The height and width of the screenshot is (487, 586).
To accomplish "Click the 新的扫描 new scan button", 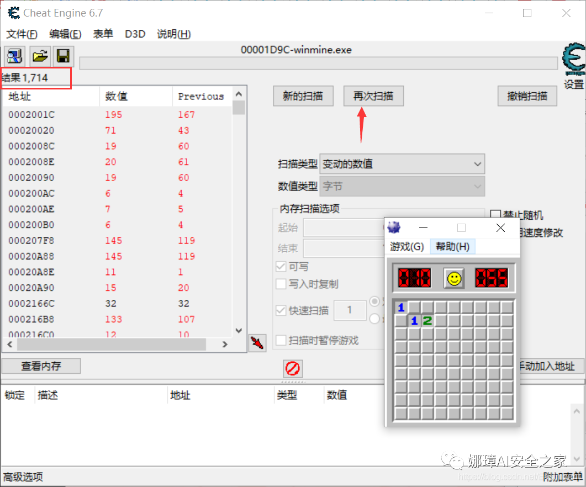I will [303, 96].
